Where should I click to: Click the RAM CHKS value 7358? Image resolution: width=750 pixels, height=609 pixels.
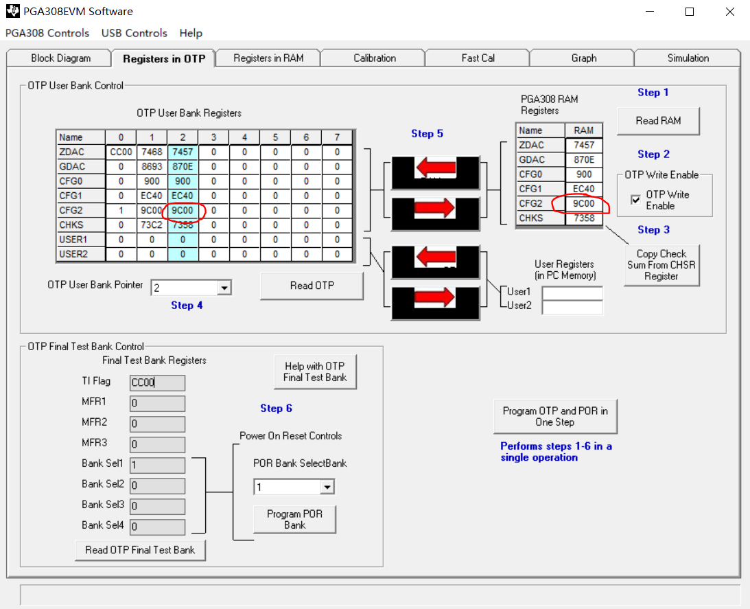[x=583, y=218]
